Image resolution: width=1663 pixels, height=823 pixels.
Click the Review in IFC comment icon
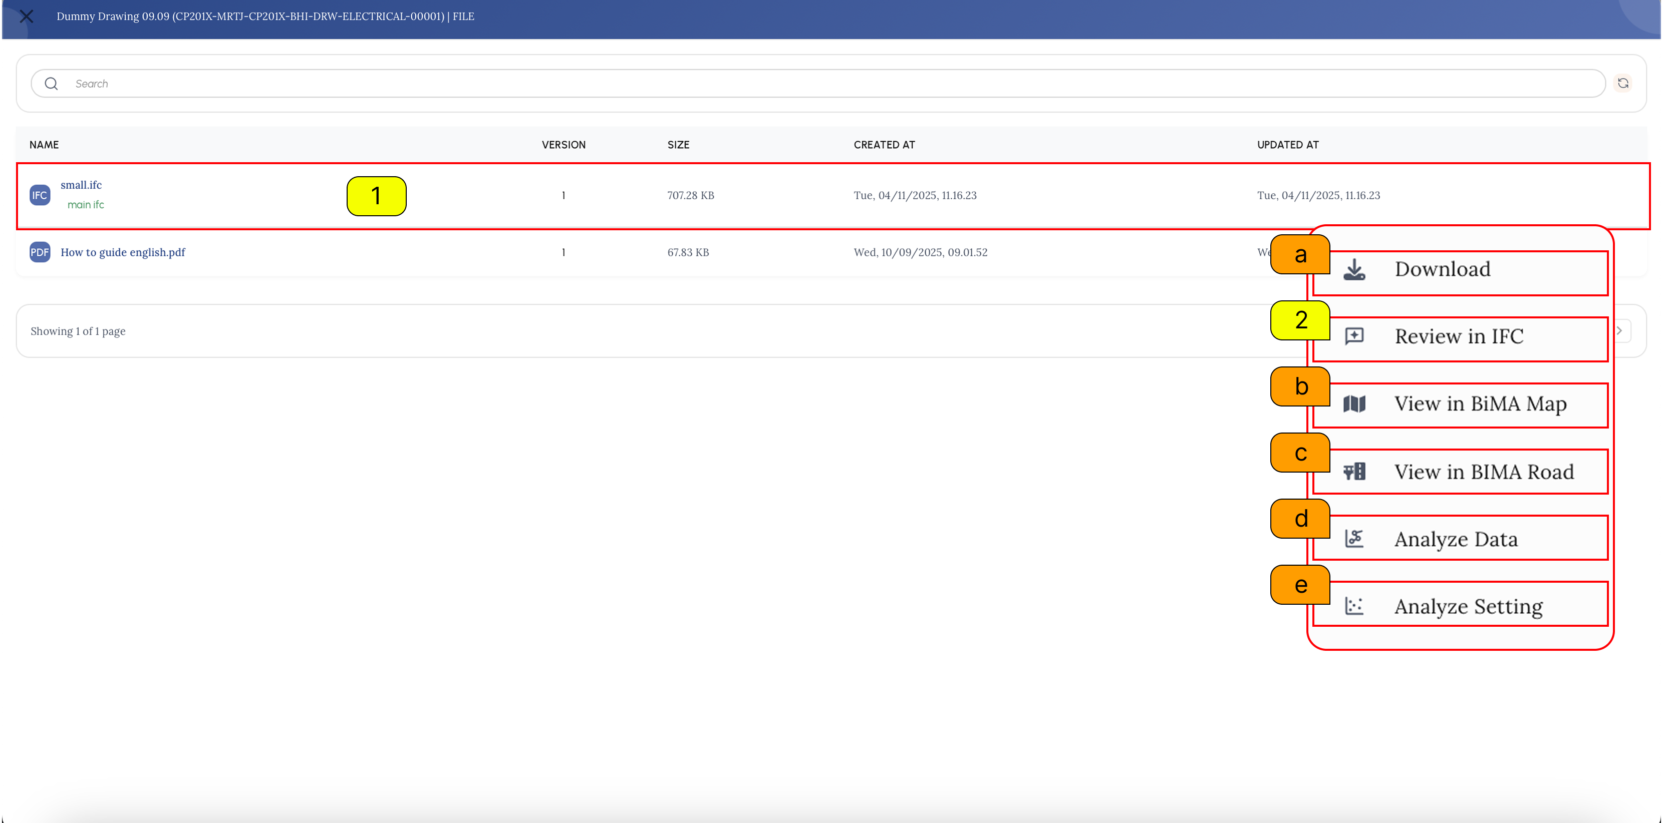(x=1354, y=336)
